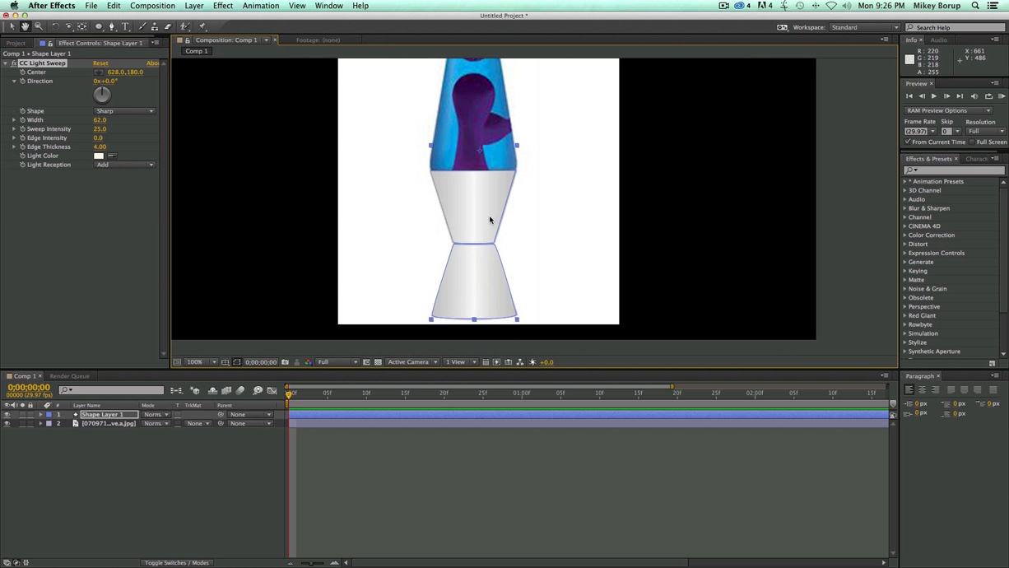The width and height of the screenshot is (1009, 568).
Task: Toggle the lock on Shape Layer 1
Action: tap(31, 414)
